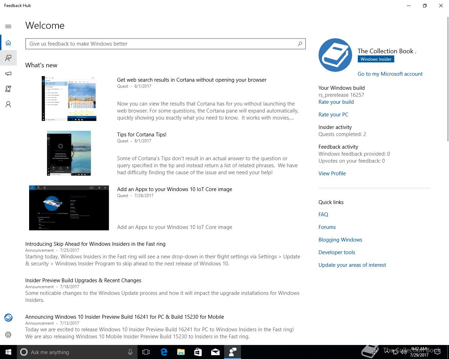Open Go to my Microsoft account link
The height and width of the screenshot is (359, 449).
[390, 74]
